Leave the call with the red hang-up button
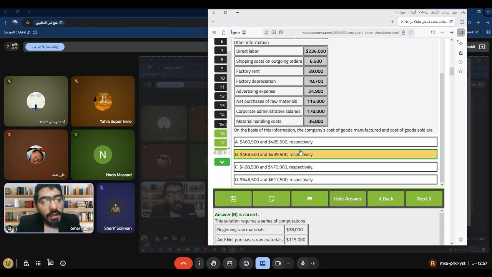The image size is (492, 277). (183, 263)
